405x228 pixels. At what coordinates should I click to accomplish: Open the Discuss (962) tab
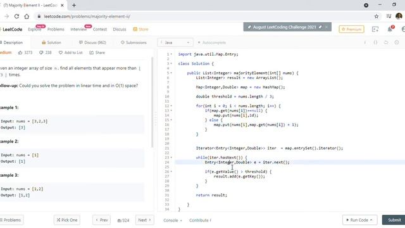click(x=92, y=42)
